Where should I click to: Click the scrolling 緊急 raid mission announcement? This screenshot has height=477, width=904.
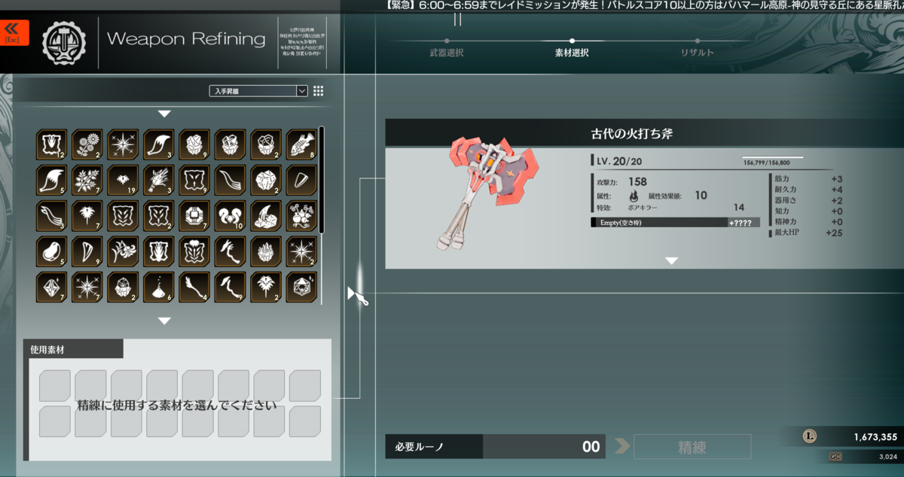(644, 5)
